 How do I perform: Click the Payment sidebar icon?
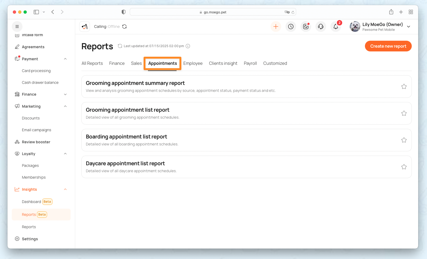click(x=17, y=59)
